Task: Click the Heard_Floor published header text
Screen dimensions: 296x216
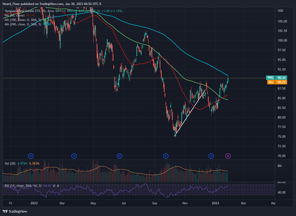Action: pyautogui.click(x=52, y=4)
